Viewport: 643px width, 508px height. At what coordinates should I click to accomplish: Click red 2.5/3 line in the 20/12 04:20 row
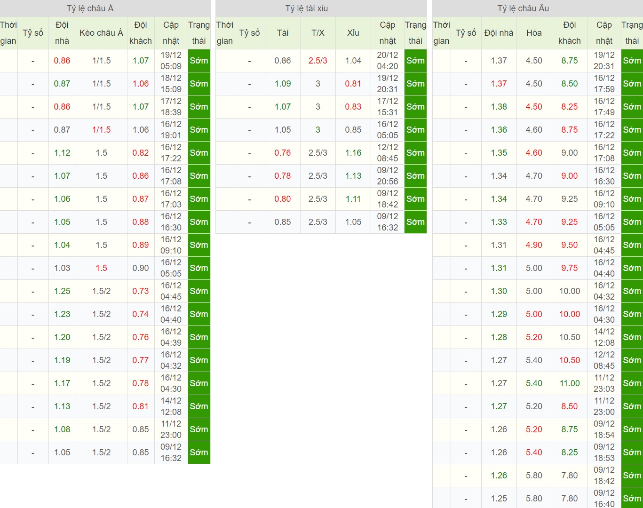(318, 61)
